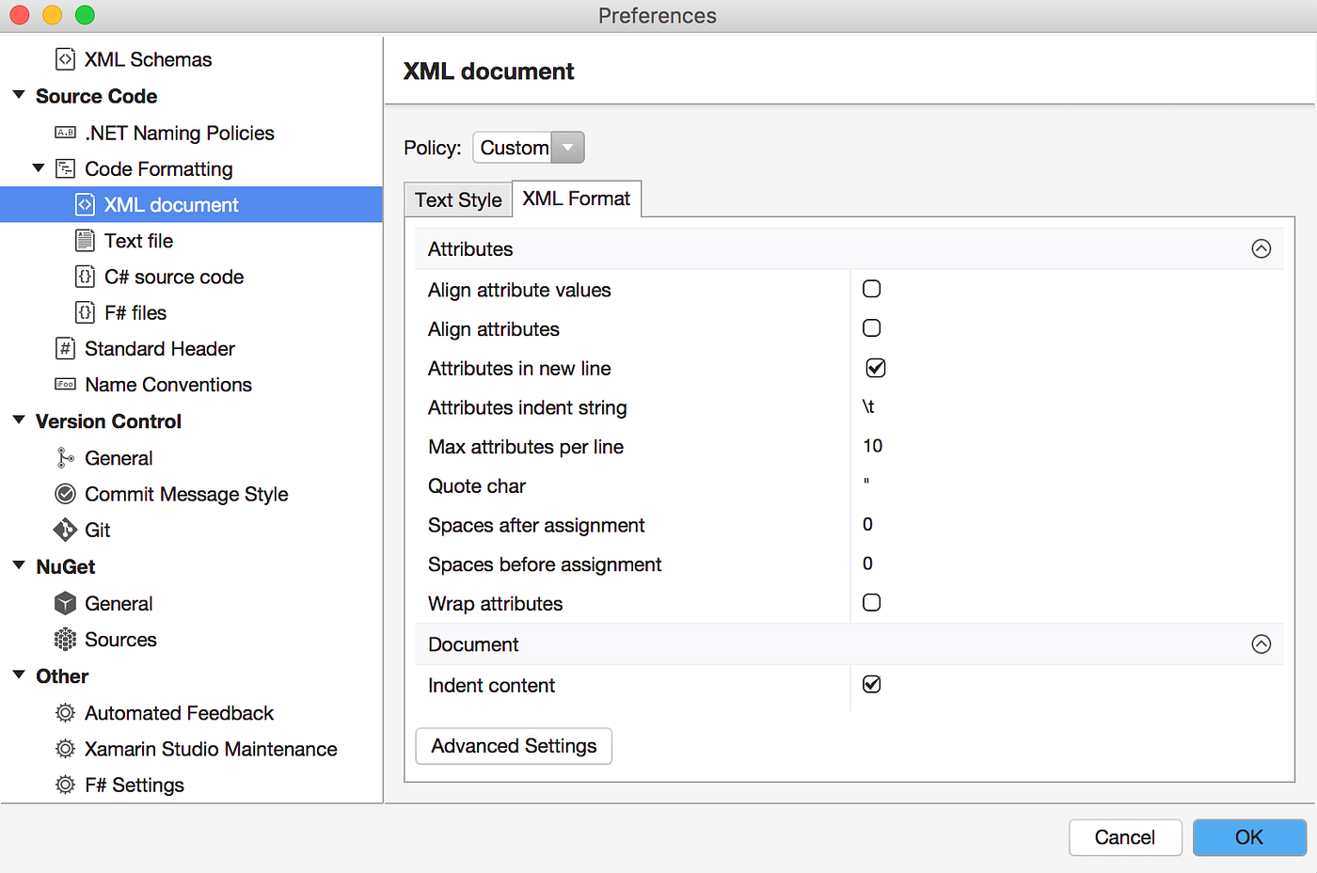This screenshot has height=873, width=1317.
Task: Uncheck Indent content under Document
Action: (x=871, y=684)
